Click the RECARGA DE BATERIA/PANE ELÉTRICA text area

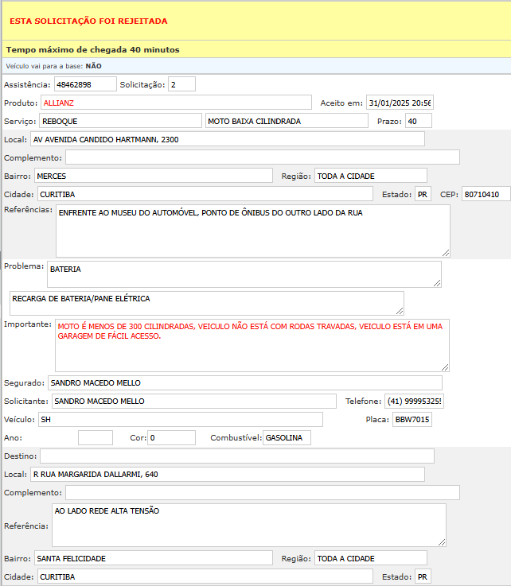(206, 303)
